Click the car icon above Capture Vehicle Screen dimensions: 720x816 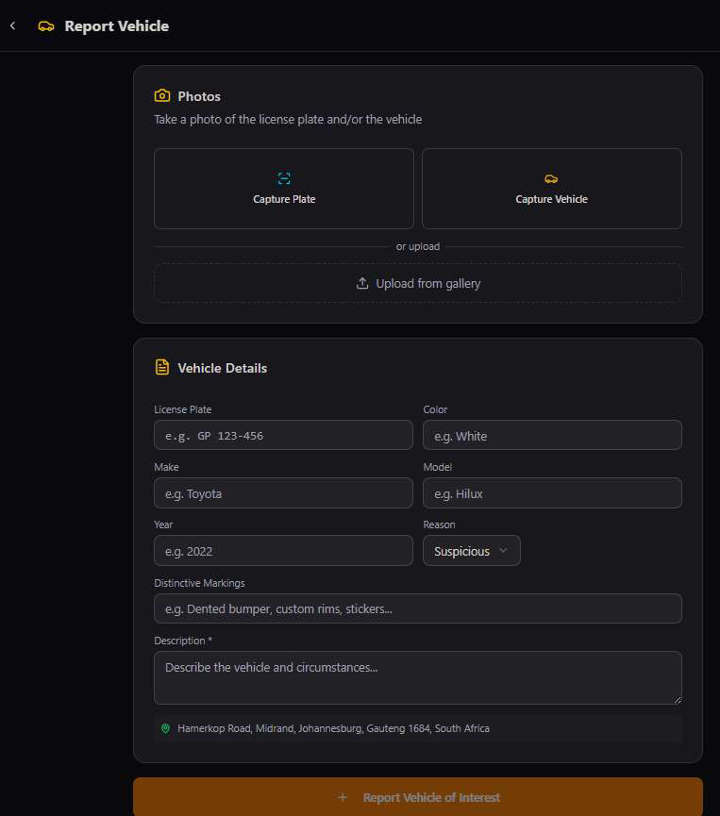(x=551, y=179)
